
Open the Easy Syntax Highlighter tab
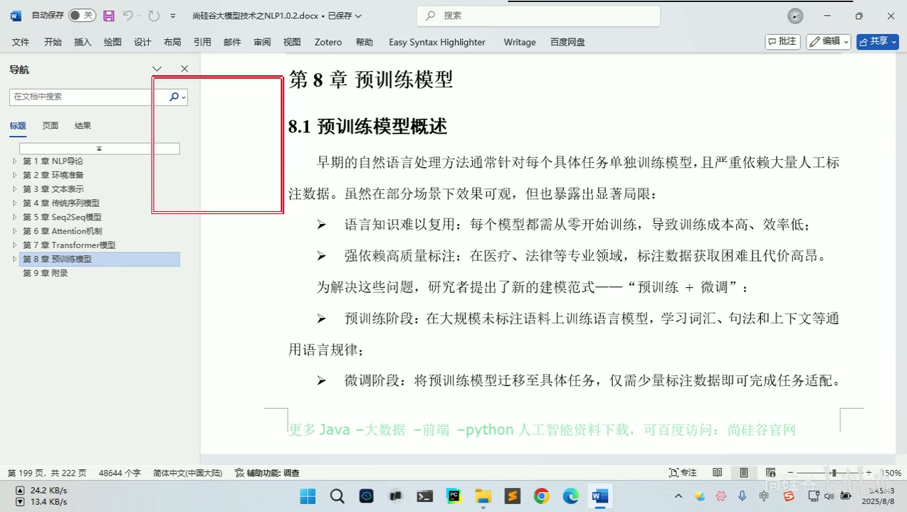[437, 42]
